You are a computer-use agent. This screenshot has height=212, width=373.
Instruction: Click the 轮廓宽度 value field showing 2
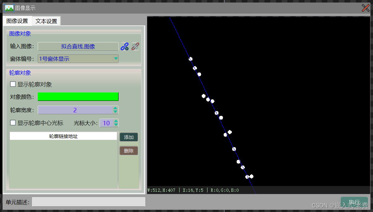[x=75, y=110]
